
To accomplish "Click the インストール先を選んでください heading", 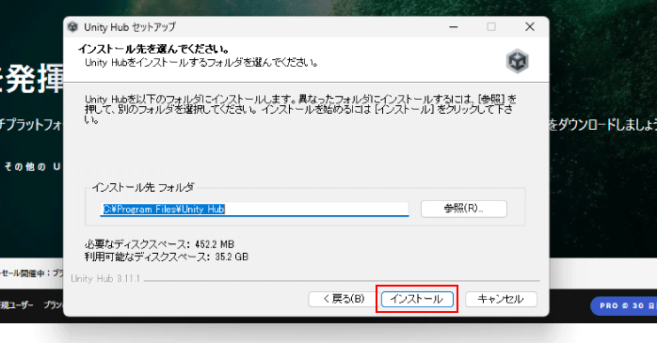I will pos(153,50).
